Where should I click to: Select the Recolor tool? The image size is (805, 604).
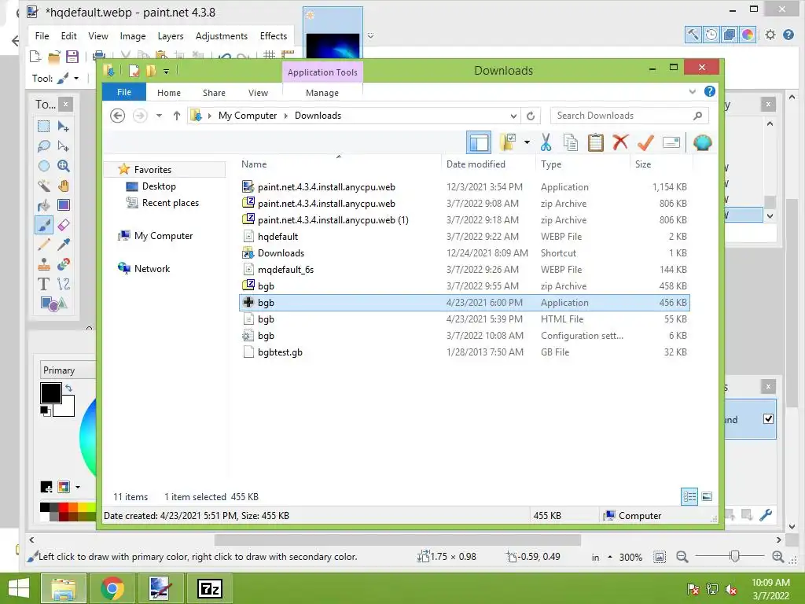(x=63, y=264)
